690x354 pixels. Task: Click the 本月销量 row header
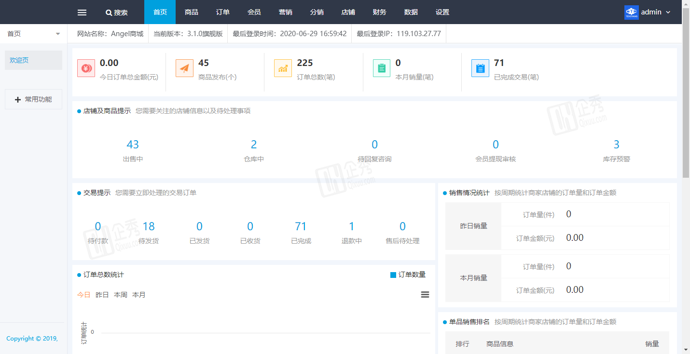[473, 278]
